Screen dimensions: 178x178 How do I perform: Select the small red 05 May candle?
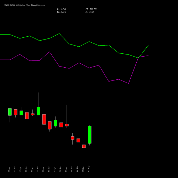[x=84, y=146]
